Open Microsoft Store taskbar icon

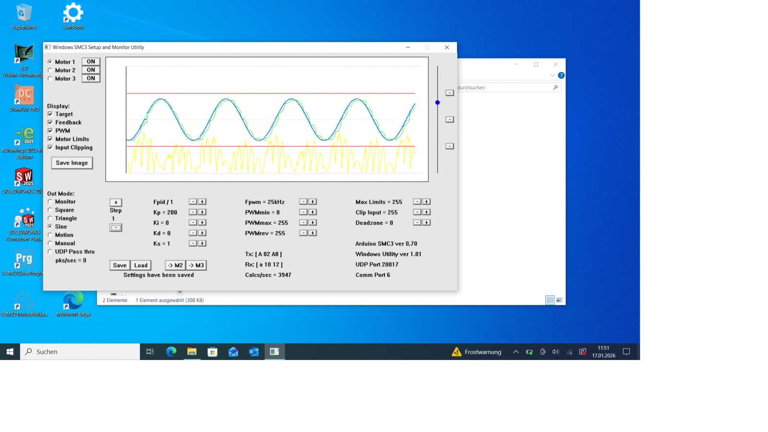point(213,352)
